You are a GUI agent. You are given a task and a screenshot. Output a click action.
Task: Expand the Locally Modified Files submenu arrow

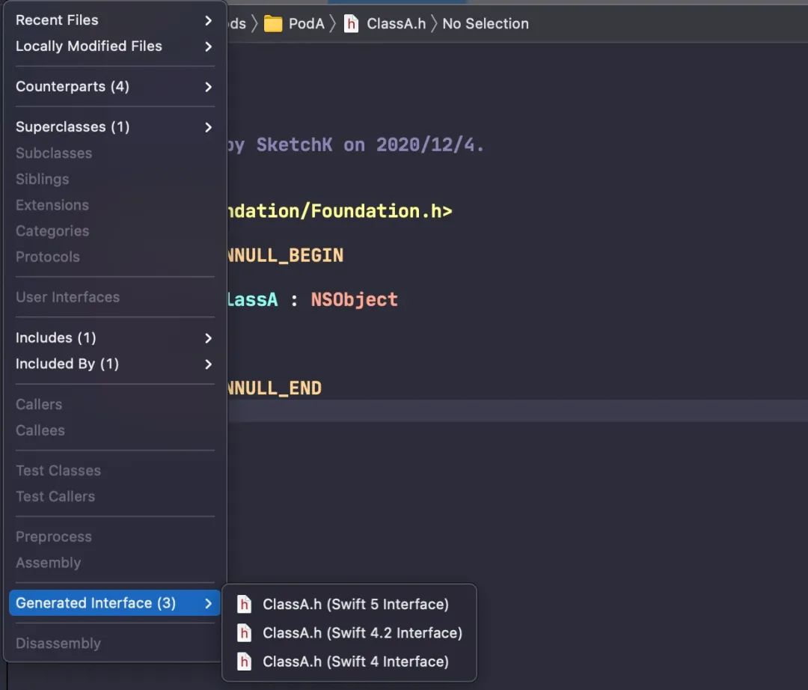pos(208,46)
